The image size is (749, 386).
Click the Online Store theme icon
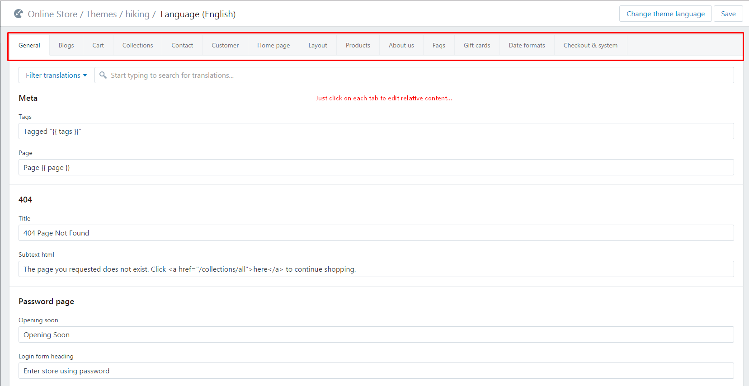point(19,14)
